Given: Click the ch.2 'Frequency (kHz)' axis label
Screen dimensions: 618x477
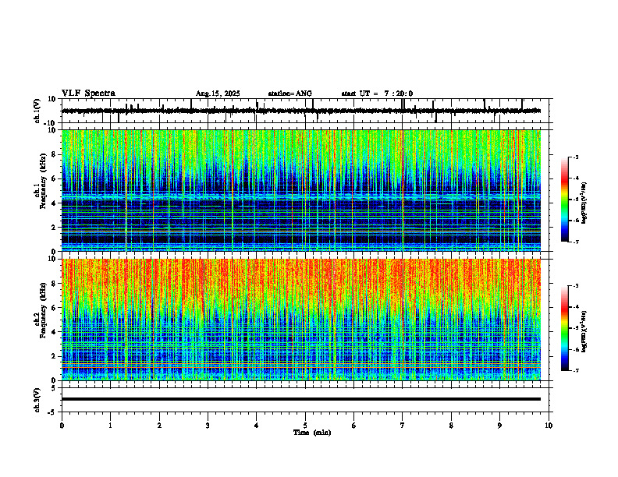Looking at the screenshot, I should [x=43, y=309].
